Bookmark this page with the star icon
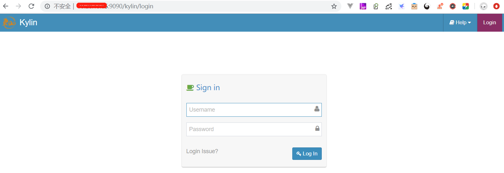504x173 pixels. pos(334,6)
